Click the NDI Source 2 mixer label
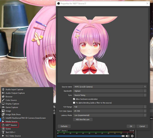This screenshot has width=153, height=138. coord(62,131)
